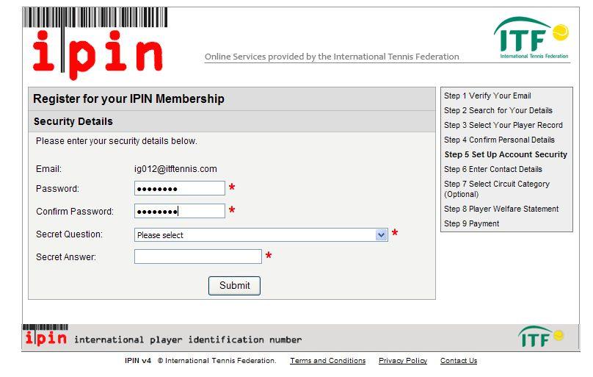Click the Security Details heading
The width and height of the screenshot is (593, 377).
(73, 121)
